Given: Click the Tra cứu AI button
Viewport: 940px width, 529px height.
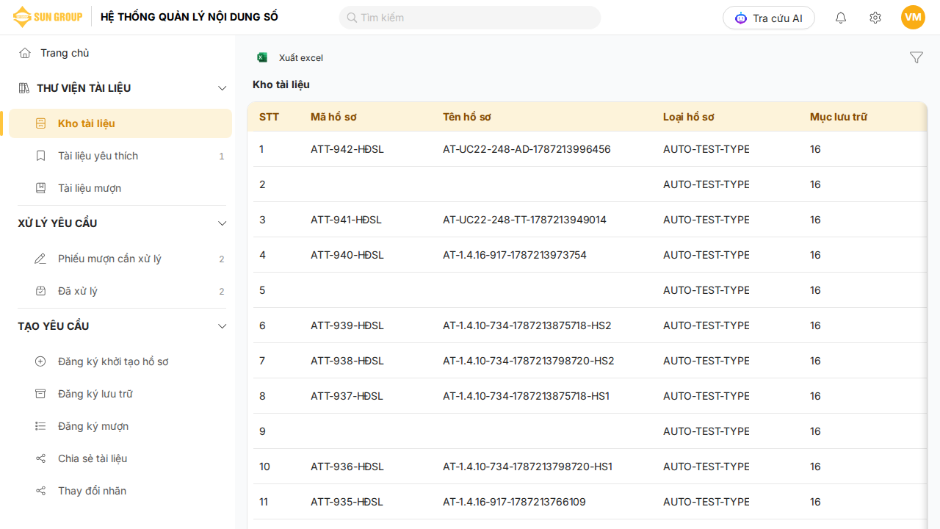Looking at the screenshot, I should tap(769, 18).
